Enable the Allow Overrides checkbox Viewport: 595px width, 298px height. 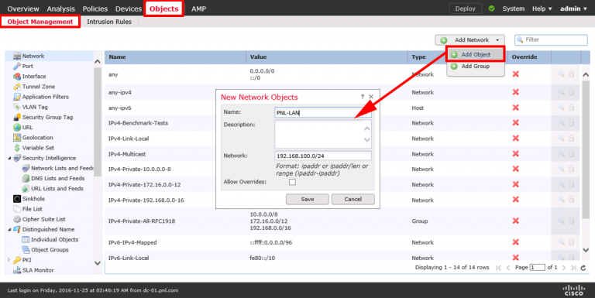coord(292,182)
